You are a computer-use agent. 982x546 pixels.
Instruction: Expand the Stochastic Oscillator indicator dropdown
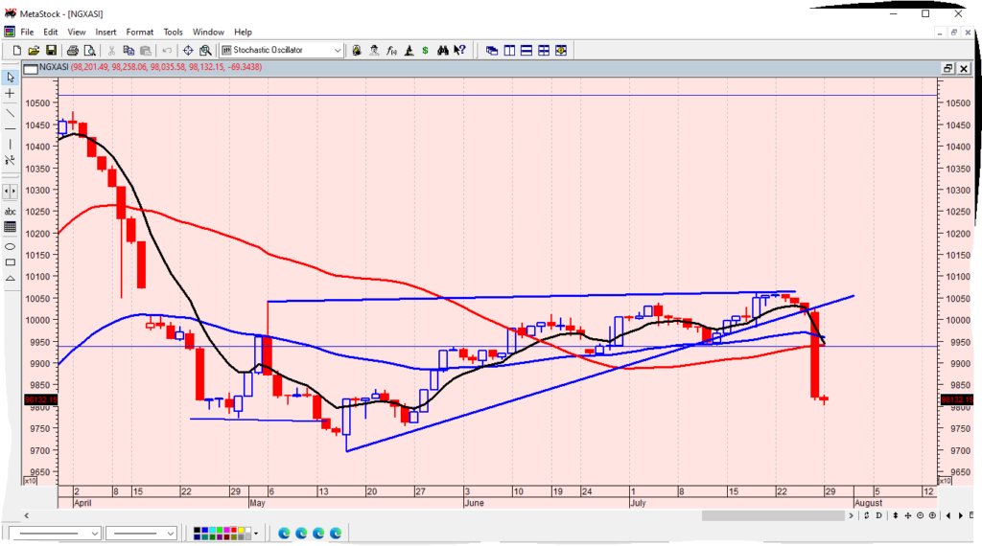338,50
